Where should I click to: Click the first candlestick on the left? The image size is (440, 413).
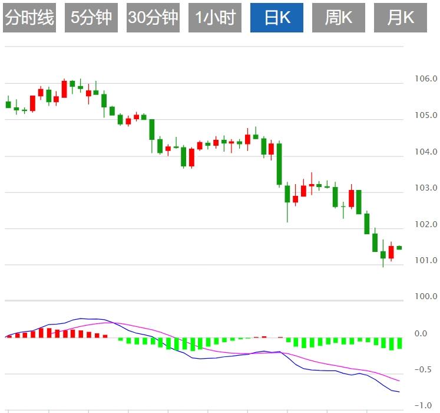[8, 104]
